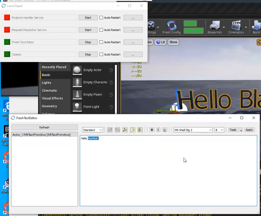
Task: Open the font size 8 dropdown
Action: 219,130
